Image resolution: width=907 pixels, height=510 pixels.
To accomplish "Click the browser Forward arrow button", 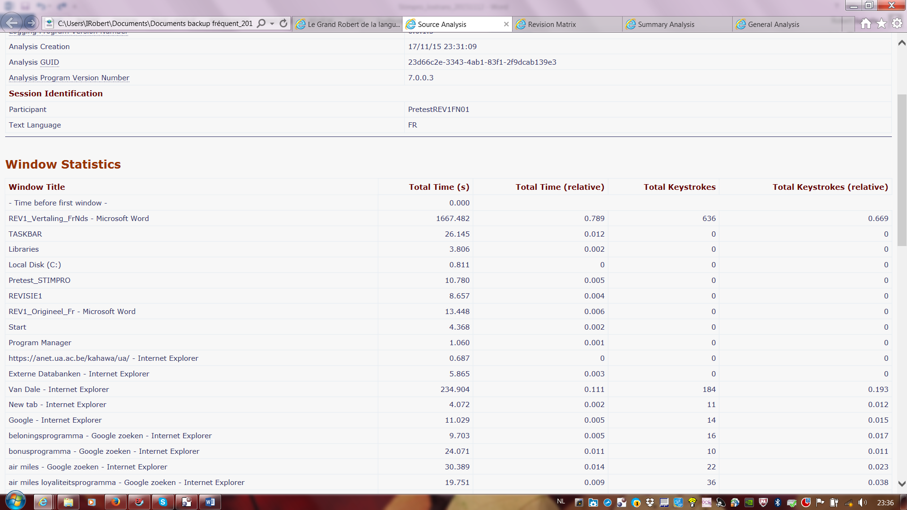I will point(31,23).
